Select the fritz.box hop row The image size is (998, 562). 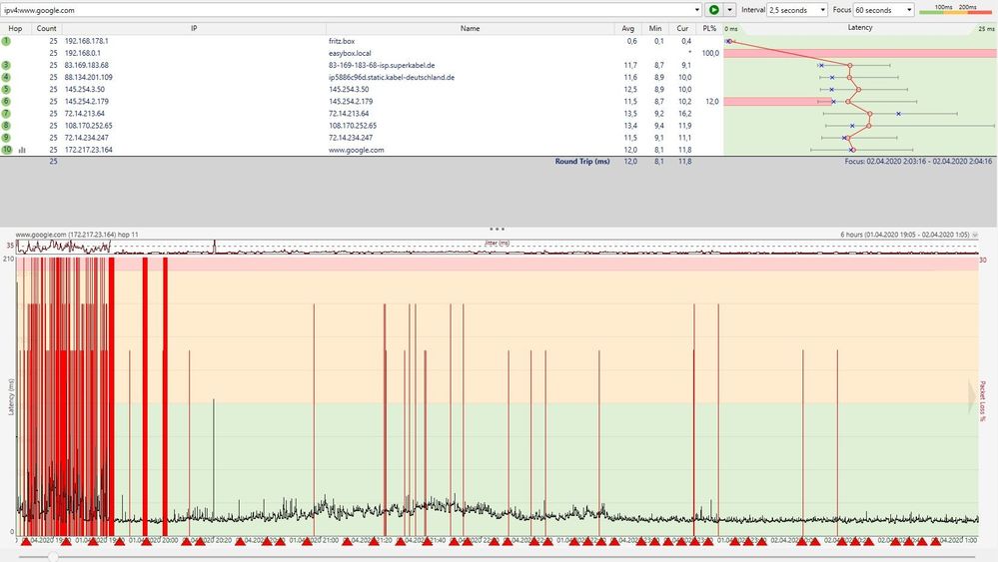tap(343, 41)
